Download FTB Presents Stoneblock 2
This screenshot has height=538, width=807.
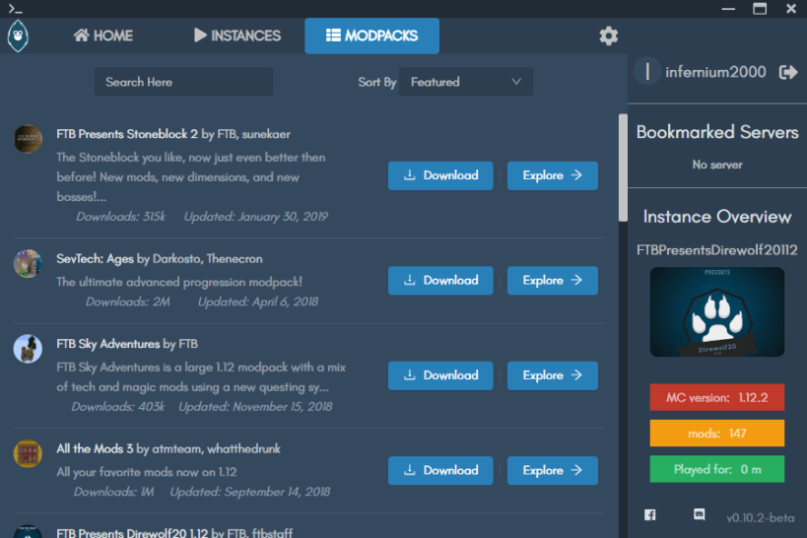pos(440,175)
